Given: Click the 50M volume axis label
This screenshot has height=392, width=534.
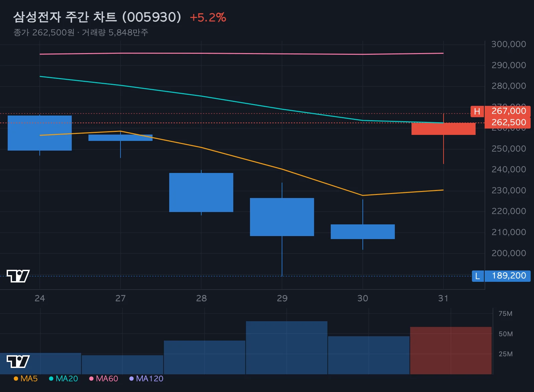Looking at the screenshot, I should tap(505, 334).
